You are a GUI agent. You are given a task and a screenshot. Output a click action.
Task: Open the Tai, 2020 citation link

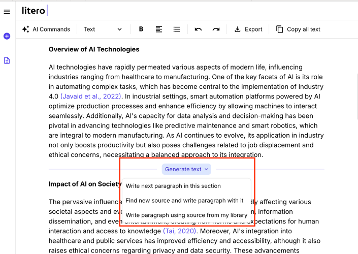coord(179,231)
